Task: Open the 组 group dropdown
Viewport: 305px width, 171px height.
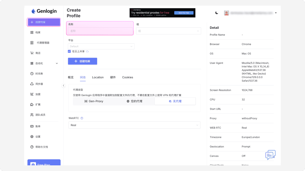Action: 168,31
